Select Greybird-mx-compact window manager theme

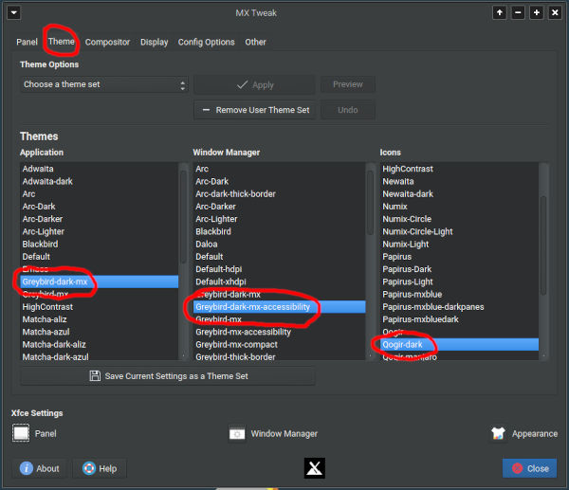coord(279,345)
